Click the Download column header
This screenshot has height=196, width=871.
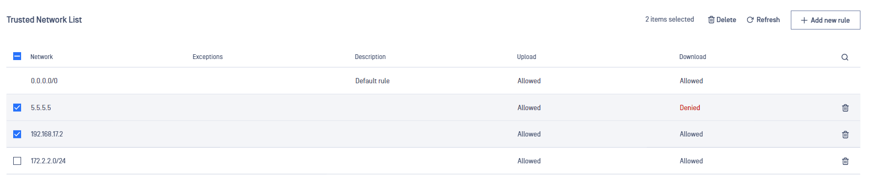click(x=692, y=57)
